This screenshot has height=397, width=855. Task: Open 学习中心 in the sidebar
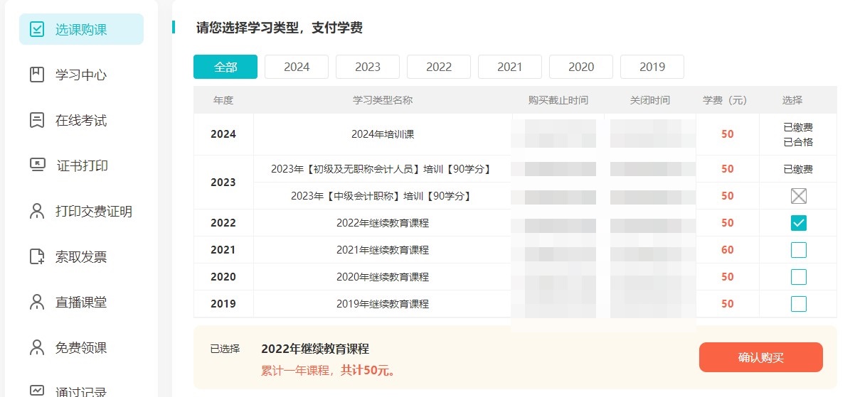81,75
